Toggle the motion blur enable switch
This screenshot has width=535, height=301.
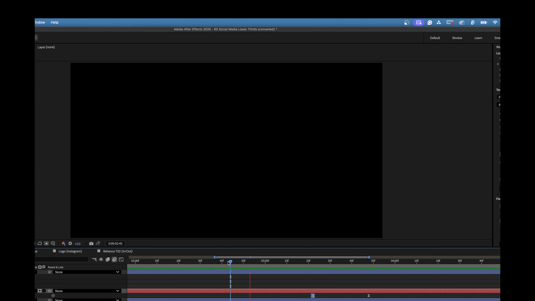pyautogui.click(x=114, y=259)
